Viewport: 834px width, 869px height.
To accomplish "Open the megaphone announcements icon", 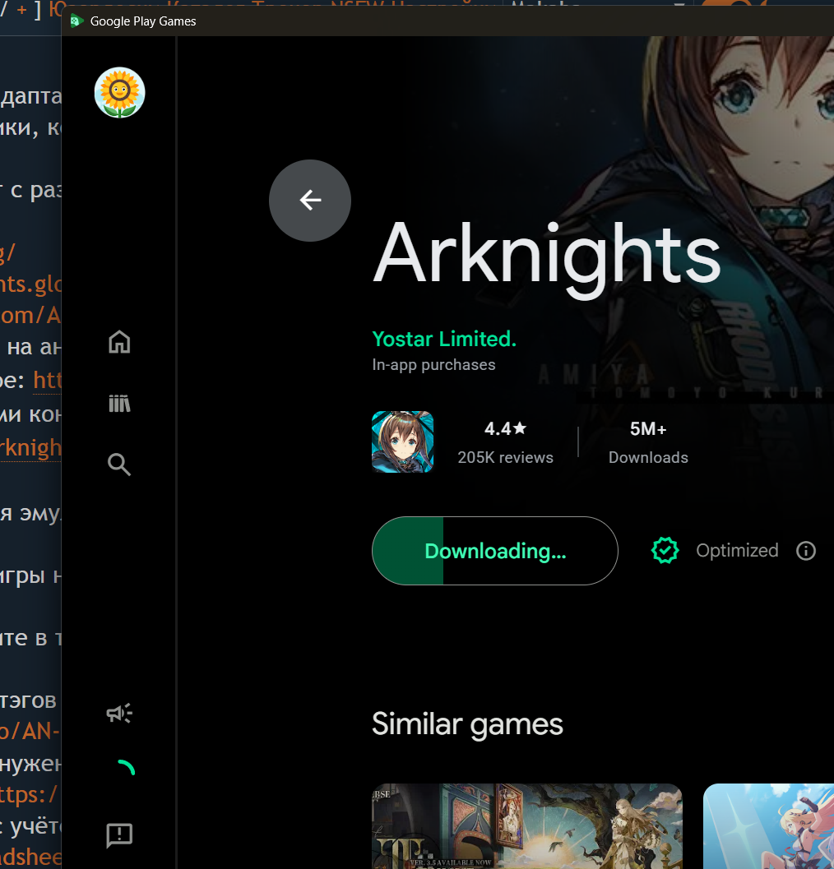I will point(119,713).
